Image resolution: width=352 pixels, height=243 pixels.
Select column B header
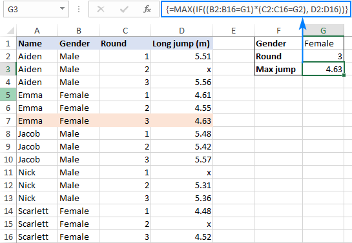78,30
